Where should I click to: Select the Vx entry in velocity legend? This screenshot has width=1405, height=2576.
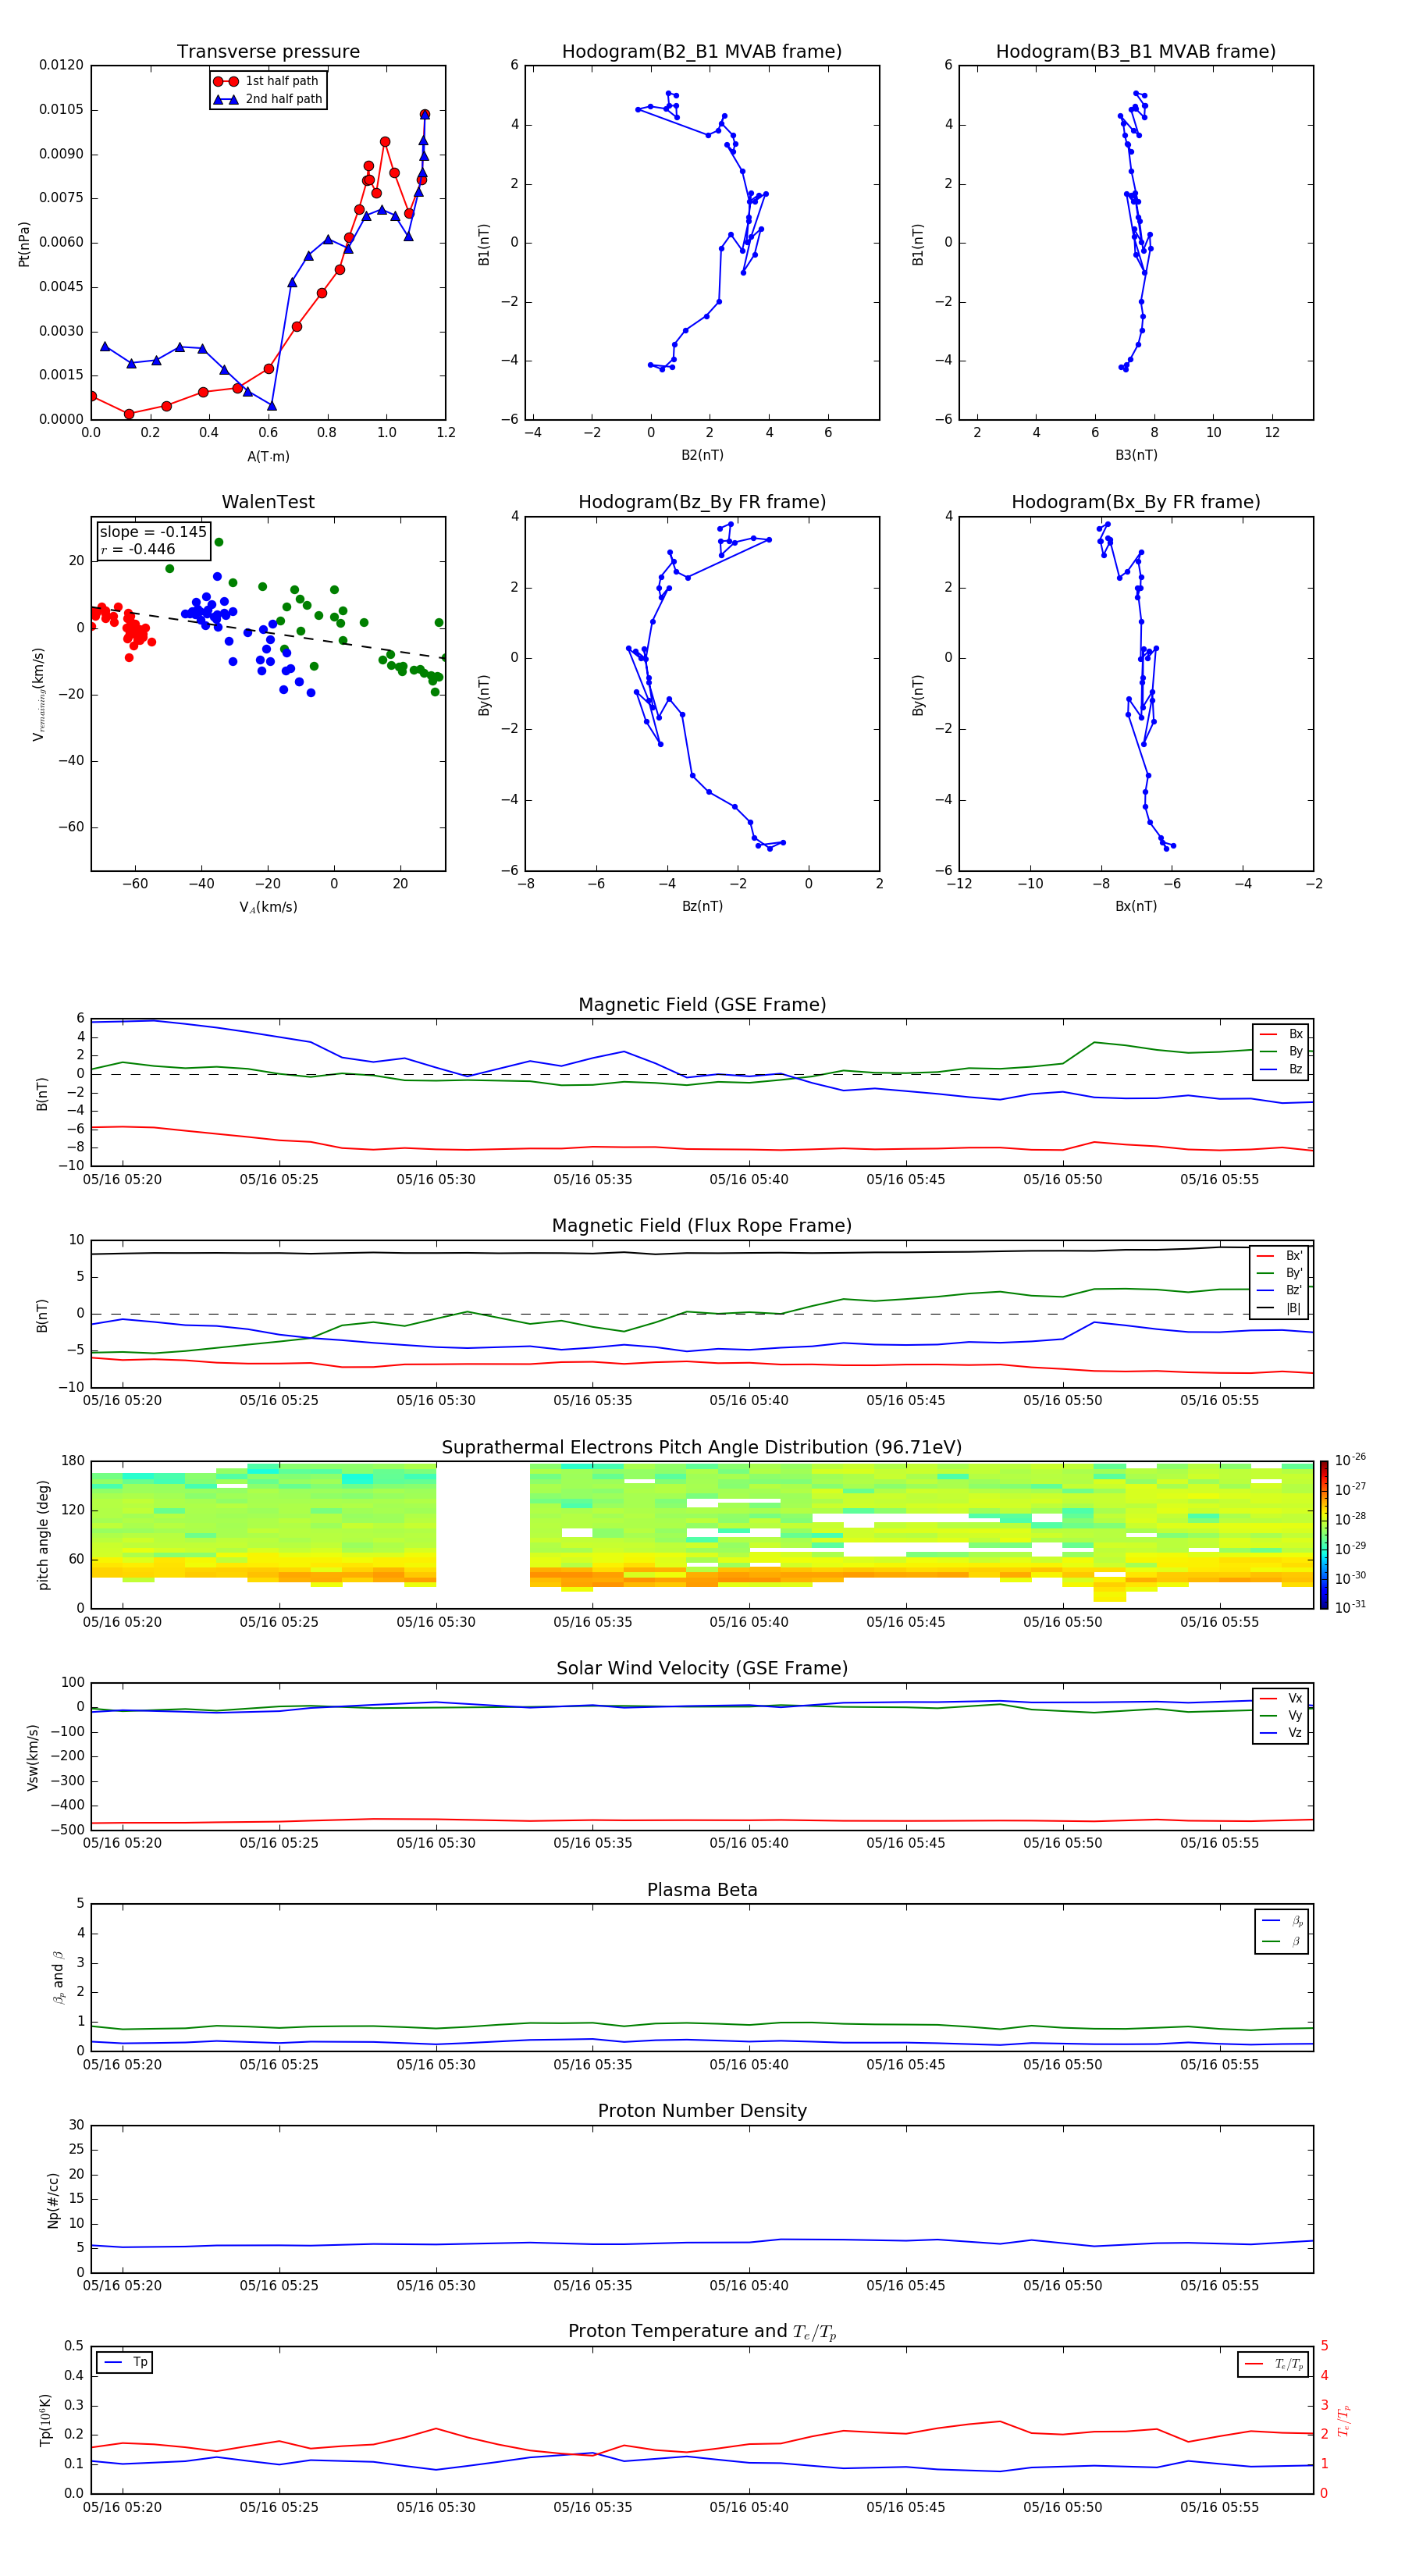coord(1281,1699)
